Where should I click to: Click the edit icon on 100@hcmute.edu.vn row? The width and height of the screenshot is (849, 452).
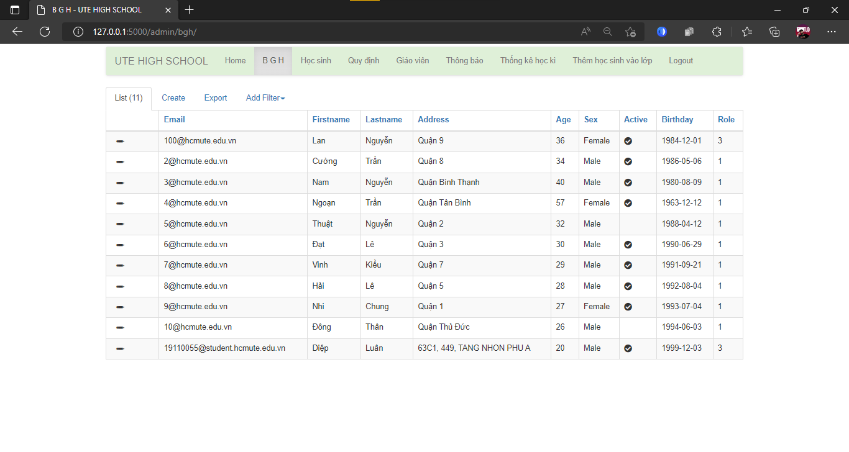(119, 141)
